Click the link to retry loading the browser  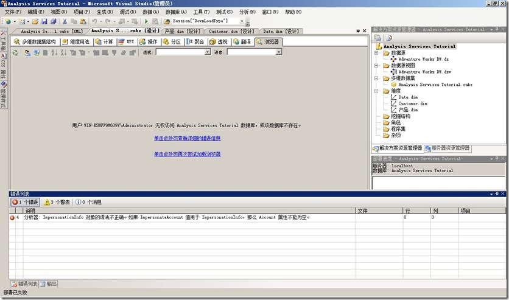coord(188,154)
